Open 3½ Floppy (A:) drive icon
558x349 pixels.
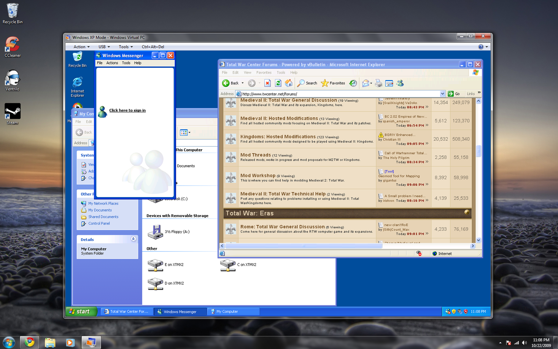[155, 231]
